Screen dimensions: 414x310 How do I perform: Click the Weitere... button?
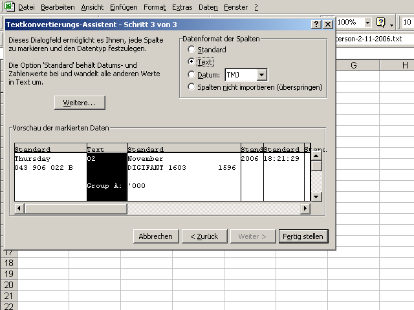coord(80,103)
